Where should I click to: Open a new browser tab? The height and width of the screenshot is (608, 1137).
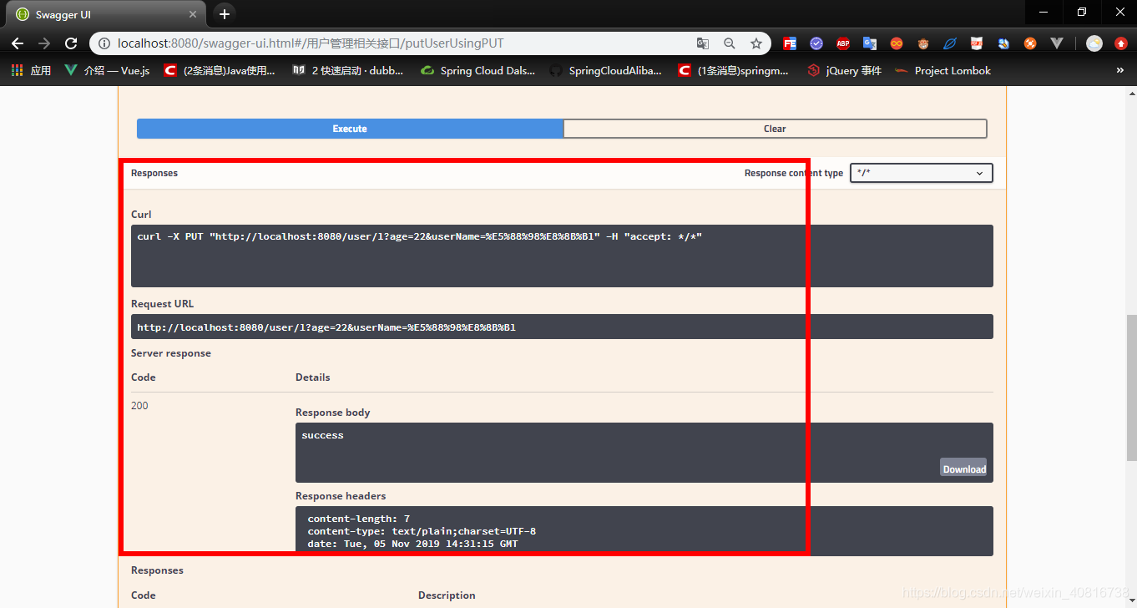[x=224, y=14]
